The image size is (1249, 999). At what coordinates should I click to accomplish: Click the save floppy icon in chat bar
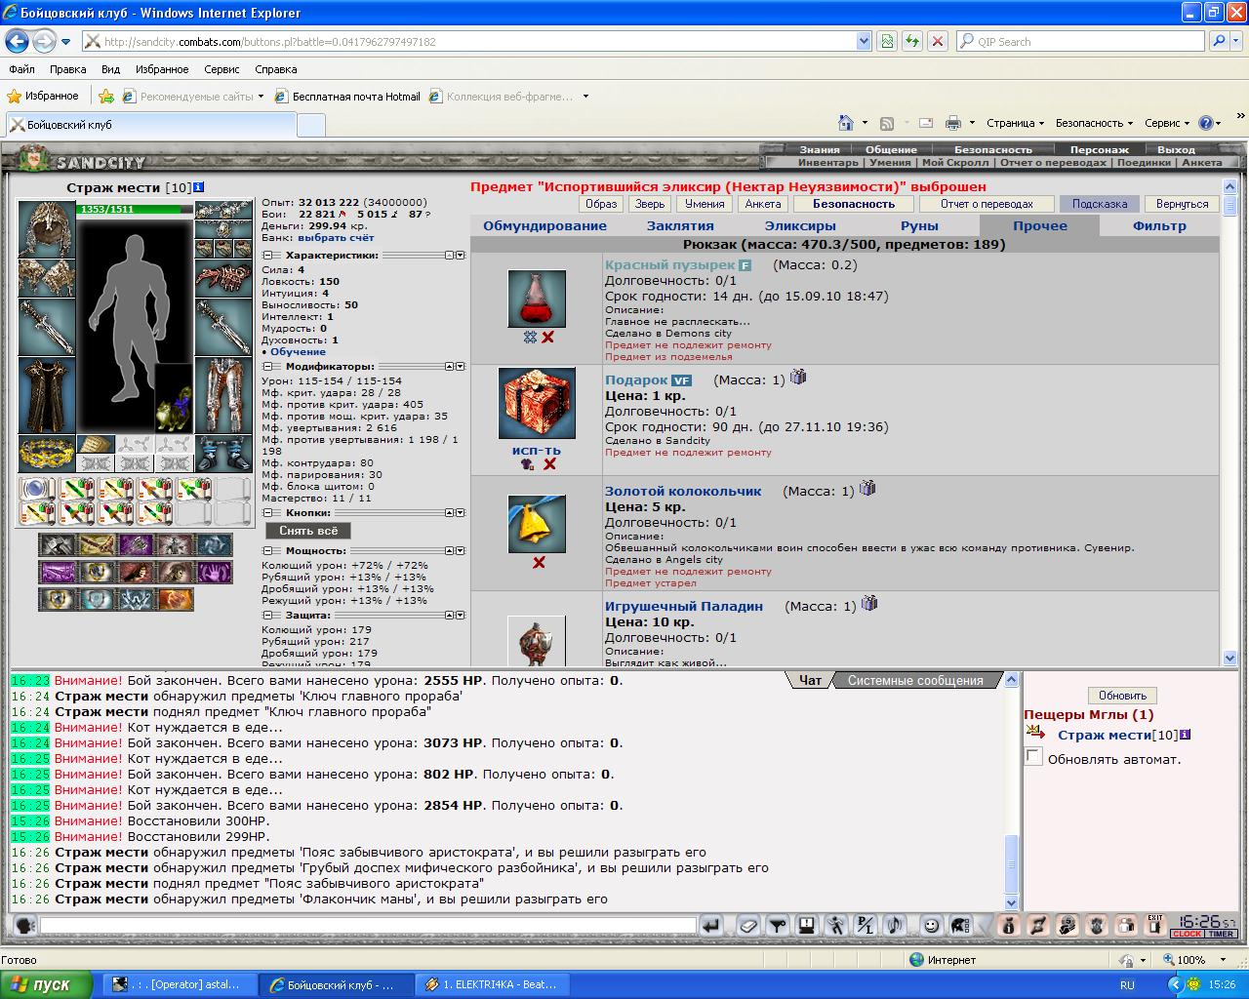click(x=807, y=925)
